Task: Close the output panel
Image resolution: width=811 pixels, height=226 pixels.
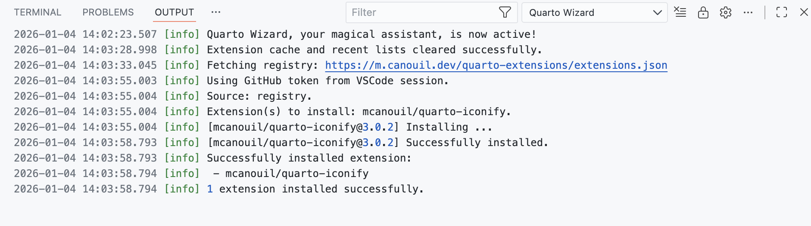Action: tap(804, 12)
